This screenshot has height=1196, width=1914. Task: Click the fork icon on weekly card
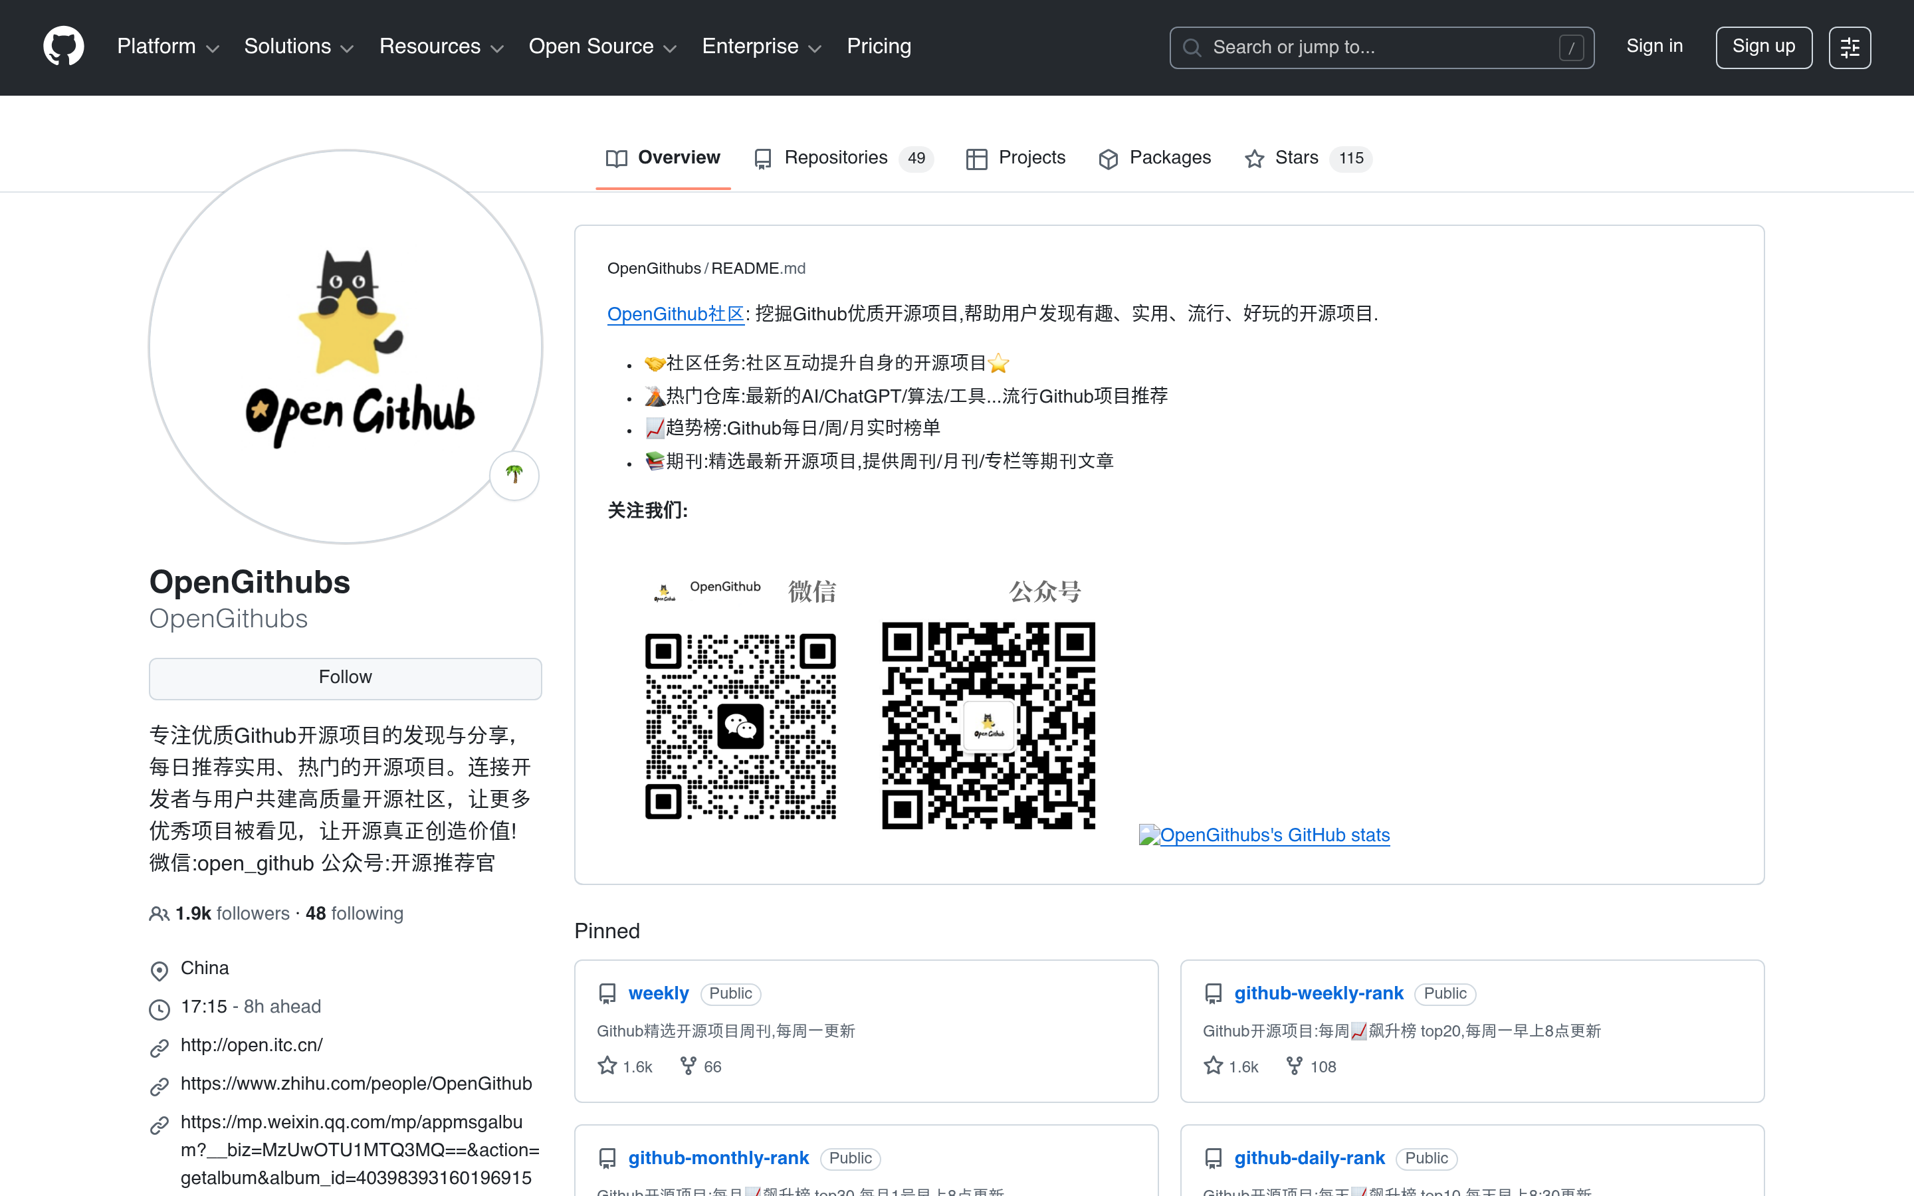[x=688, y=1066]
